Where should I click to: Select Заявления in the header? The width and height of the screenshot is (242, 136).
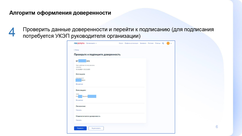[x=143, y=43]
